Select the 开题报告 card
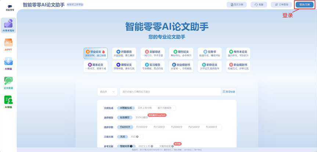 [x=124, y=53]
